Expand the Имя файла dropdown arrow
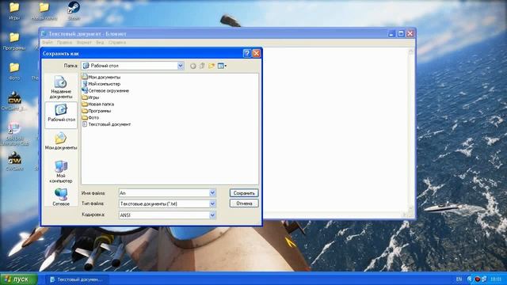507x285 pixels. [x=212, y=193]
